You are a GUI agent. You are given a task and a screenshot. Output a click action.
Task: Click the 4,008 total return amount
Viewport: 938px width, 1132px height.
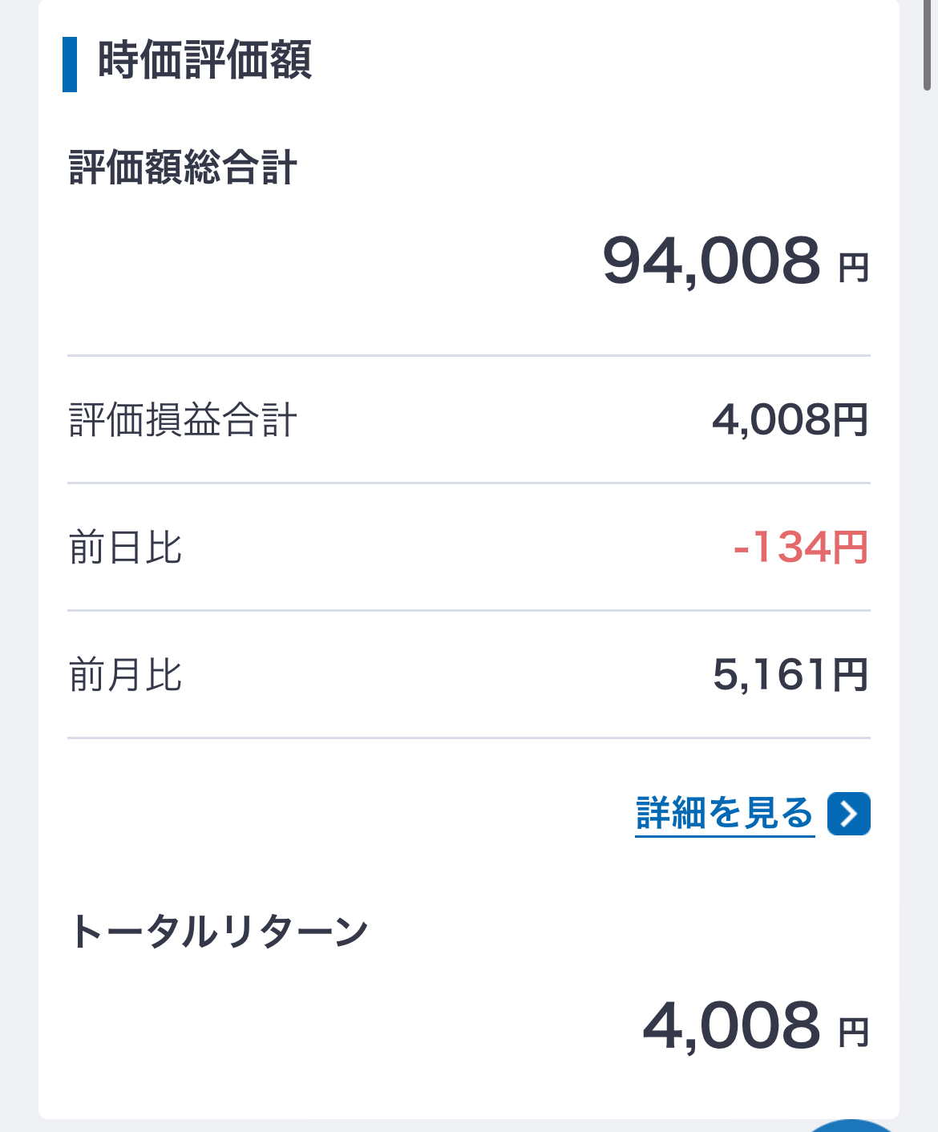[731, 1026]
